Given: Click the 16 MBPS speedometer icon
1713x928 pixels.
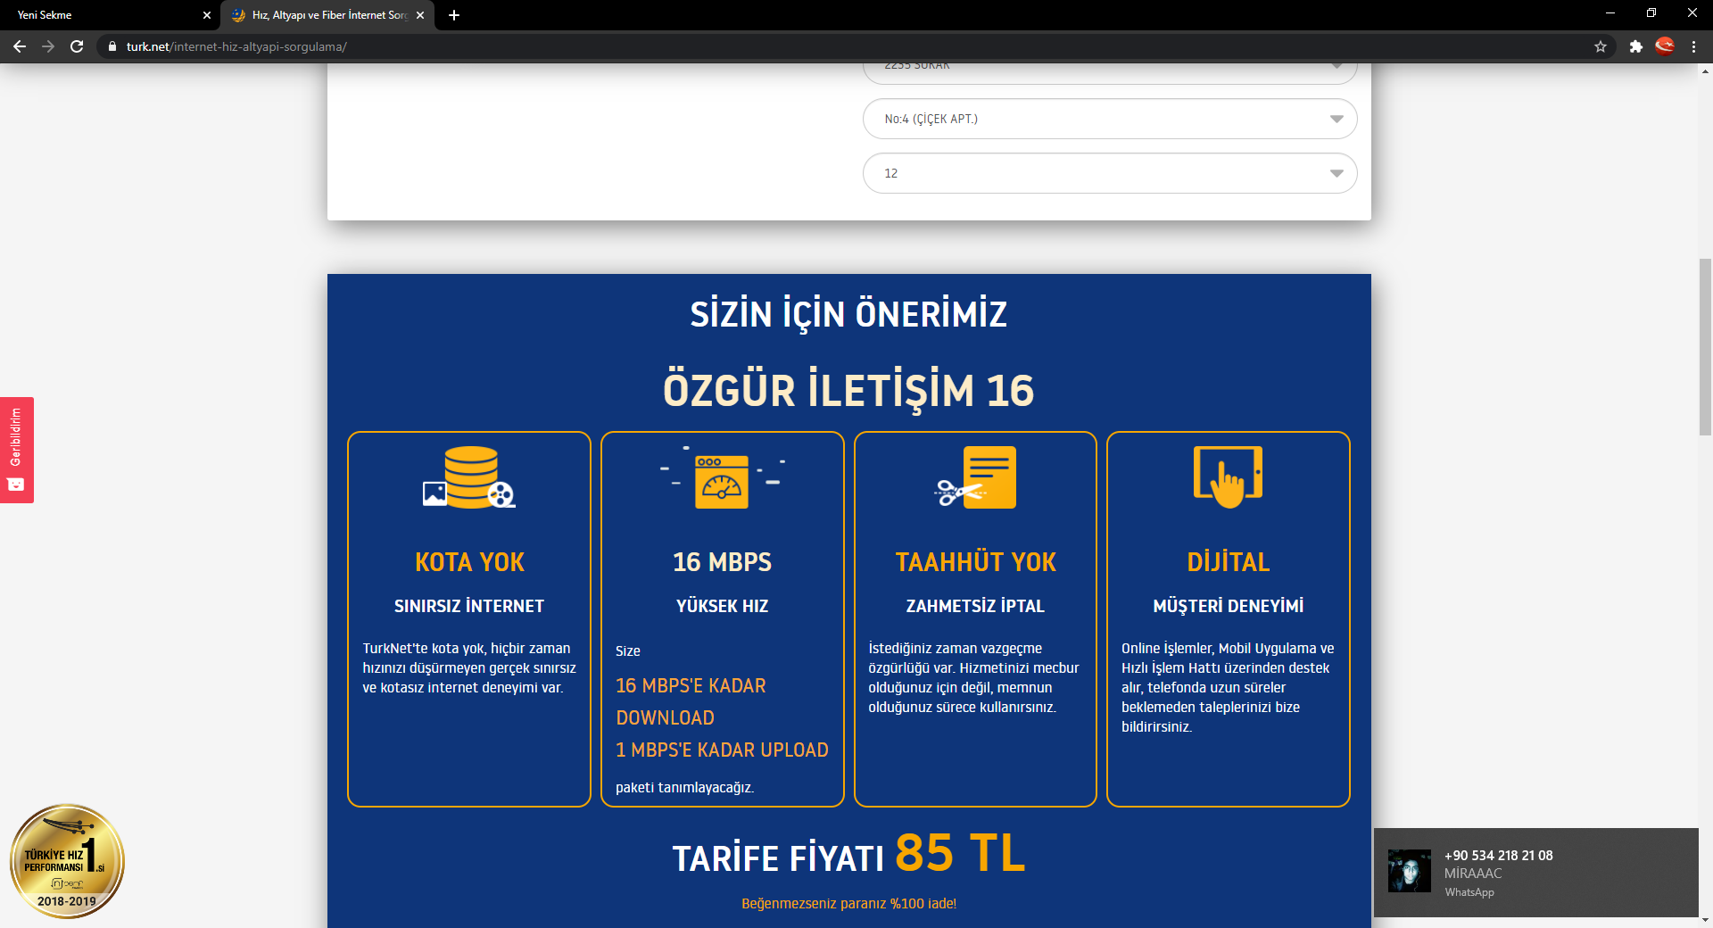Looking at the screenshot, I should pyautogui.click(x=722, y=477).
